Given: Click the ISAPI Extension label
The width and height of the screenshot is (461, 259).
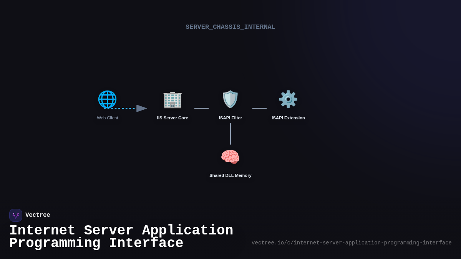Looking at the screenshot, I should (288, 118).
